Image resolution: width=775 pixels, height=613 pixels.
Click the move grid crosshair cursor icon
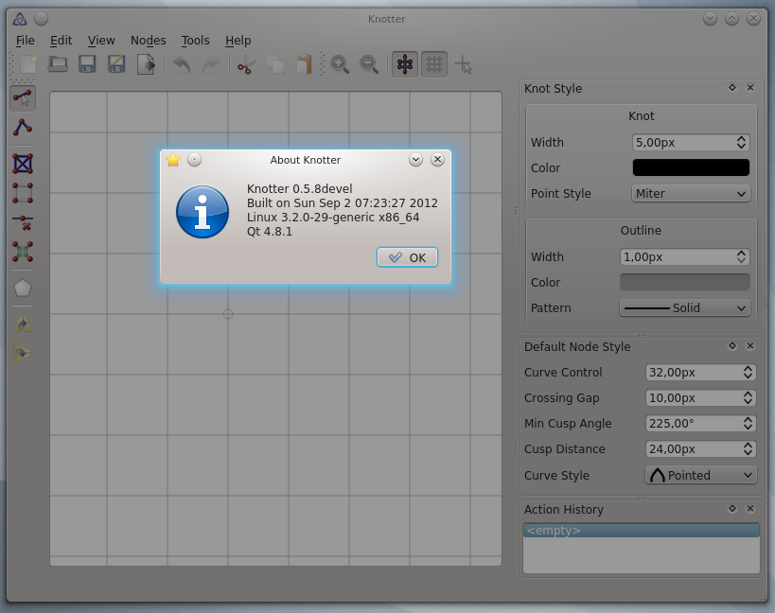click(464, 64)
